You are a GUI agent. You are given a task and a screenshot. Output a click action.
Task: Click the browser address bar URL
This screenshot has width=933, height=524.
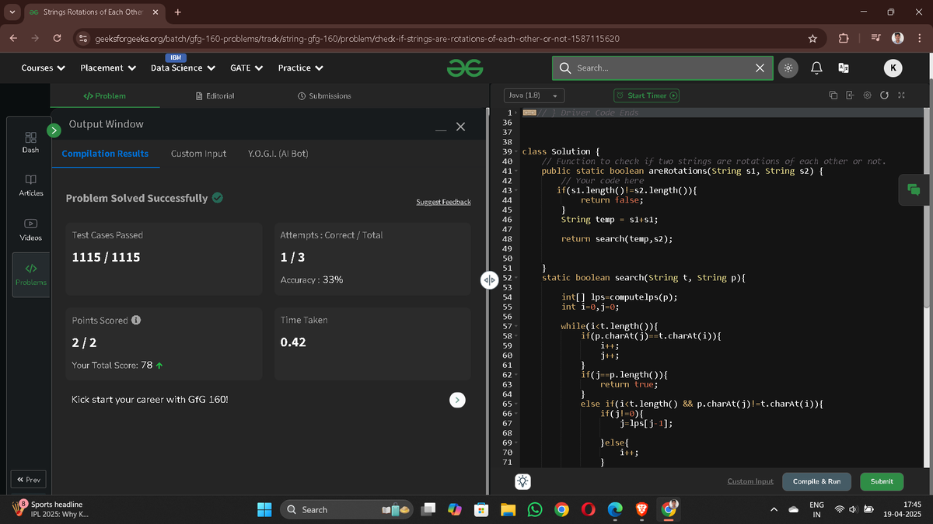357,38
